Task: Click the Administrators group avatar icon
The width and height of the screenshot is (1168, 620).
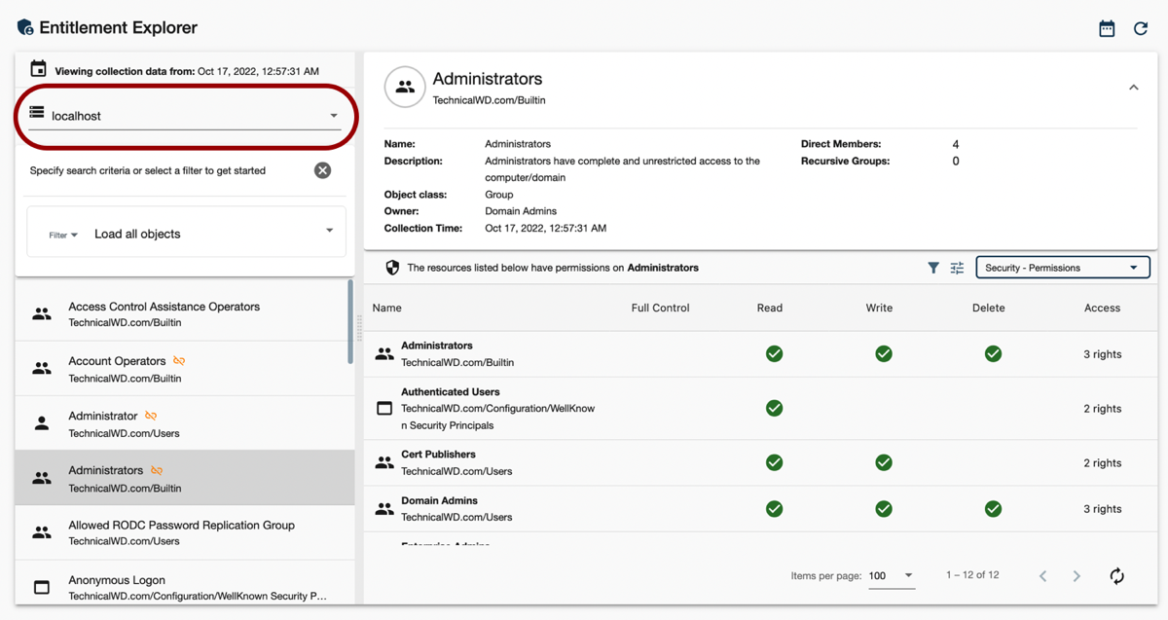Action: point(405,88)
